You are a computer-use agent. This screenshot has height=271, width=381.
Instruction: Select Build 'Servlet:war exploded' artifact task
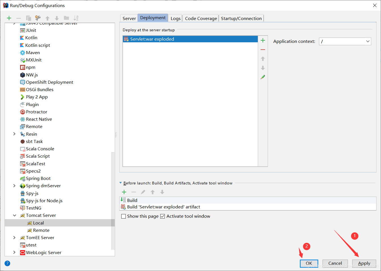(x=248, y=207)
